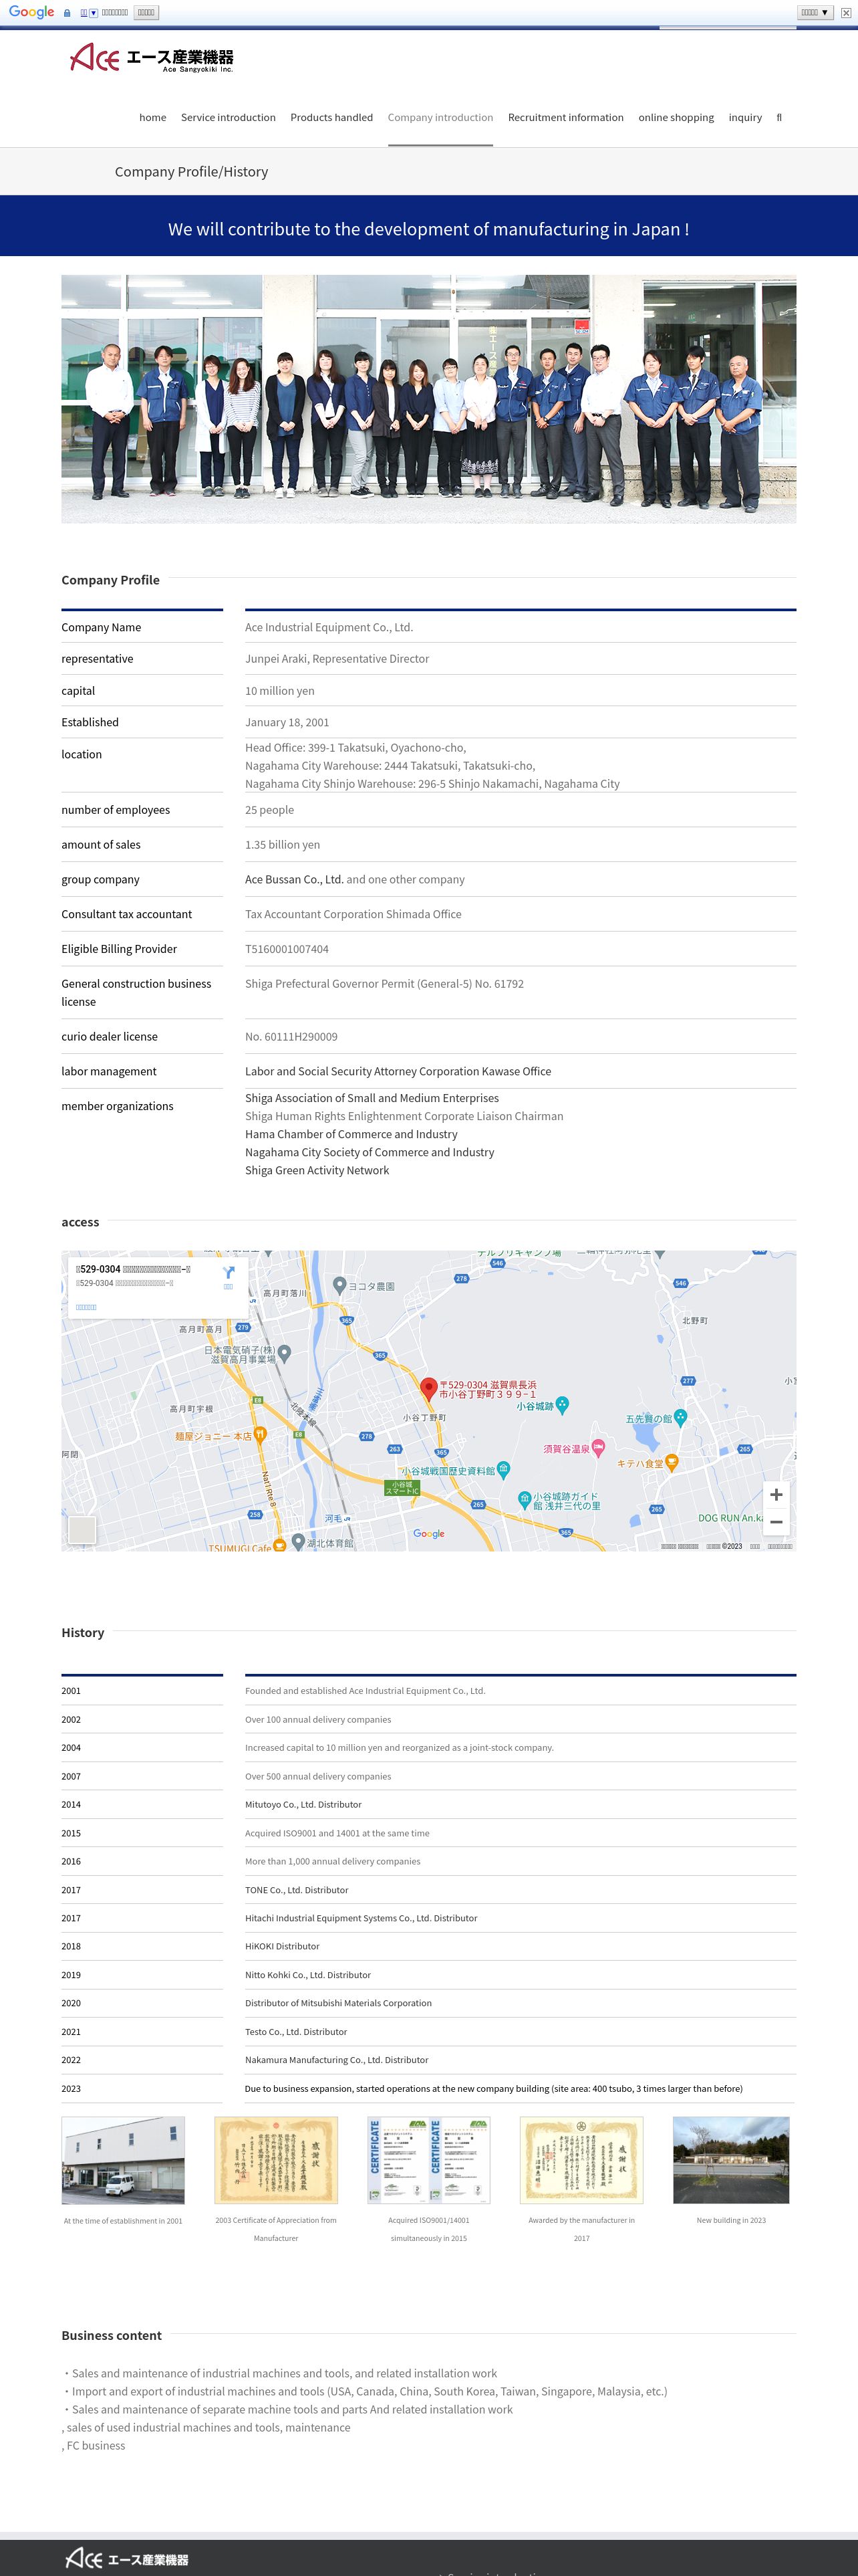858x2576 pixels.
Task: Zoom in on the map
Action: (776, 1495)
